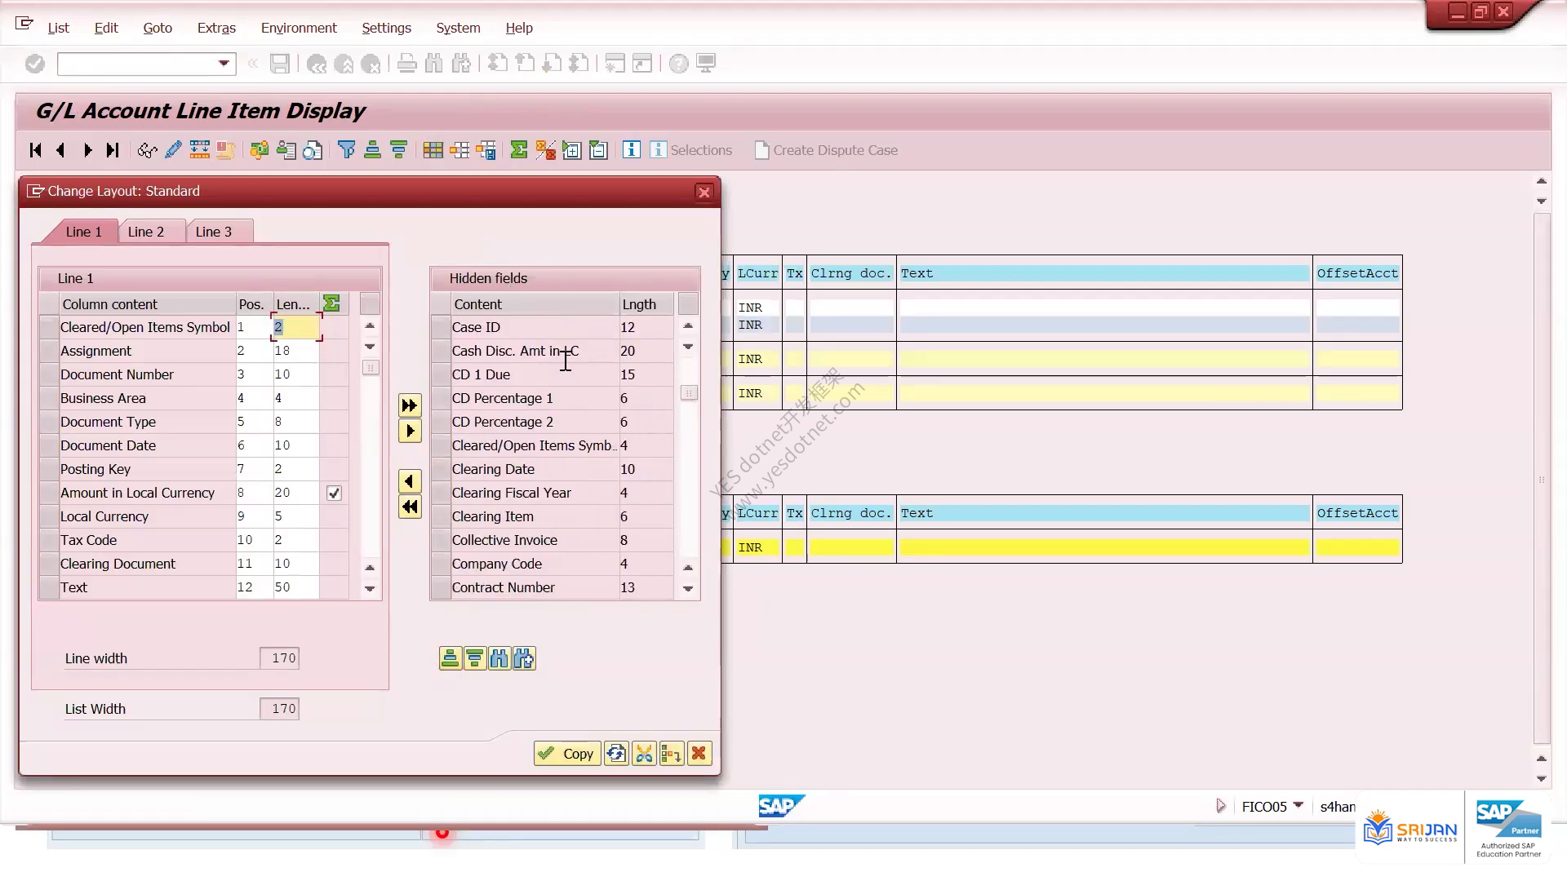1567x881 pixels.
Task: Click the move all fields right double-arrow
Action: [x=410, y=405]
